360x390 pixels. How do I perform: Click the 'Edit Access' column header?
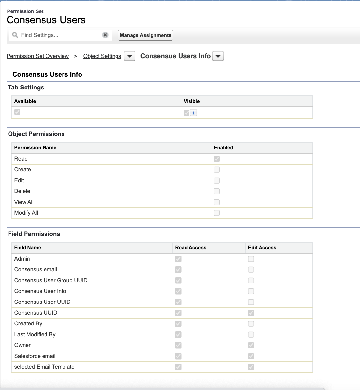click(262, 248)
